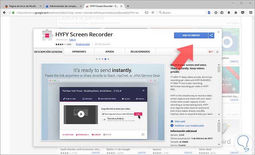Screen dimensions: 255x155
Task: Open the RELACIONADOS tab
Action: click(140, 52)
